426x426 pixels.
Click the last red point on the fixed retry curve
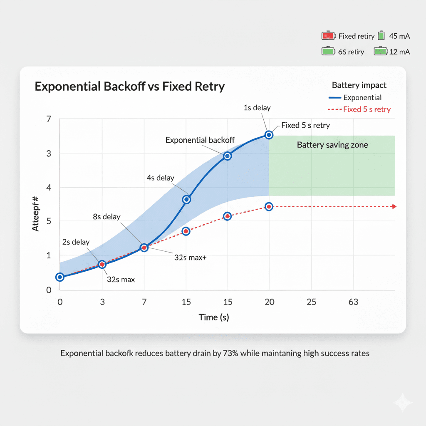269,207
